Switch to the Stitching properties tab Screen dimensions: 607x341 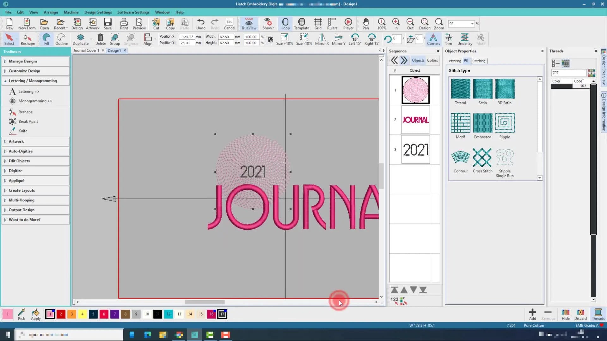[479, 61]
